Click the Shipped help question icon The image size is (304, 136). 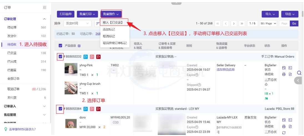[x=199, y=85]
